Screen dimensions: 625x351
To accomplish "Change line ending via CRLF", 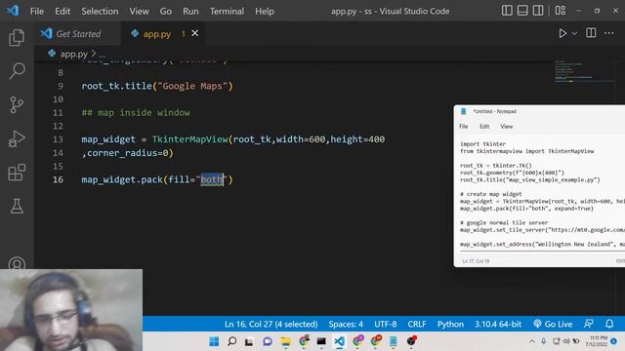I will [x=417, y=324].
